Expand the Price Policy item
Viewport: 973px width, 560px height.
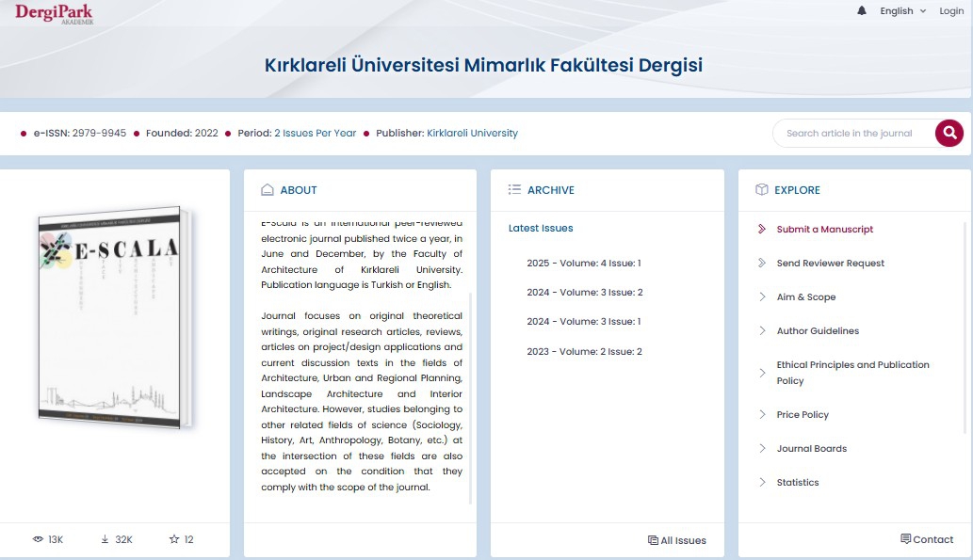803,415
